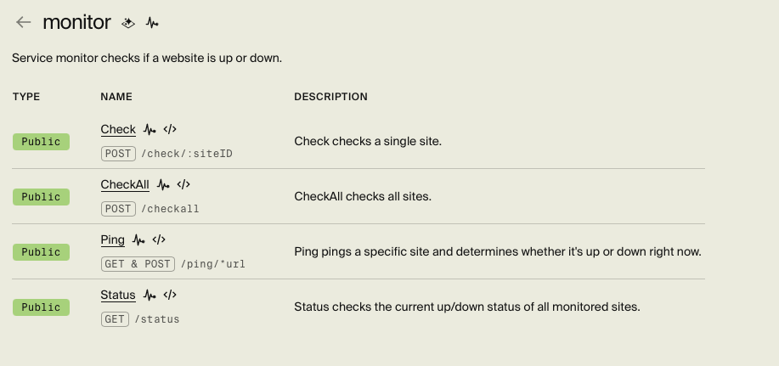
Task: Open traces icon for Status endpoint
Action: point(150,295)
